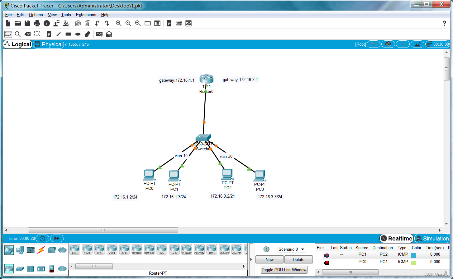
Task: Add a Complex PDU with open envelope
Action: point(109,34)
